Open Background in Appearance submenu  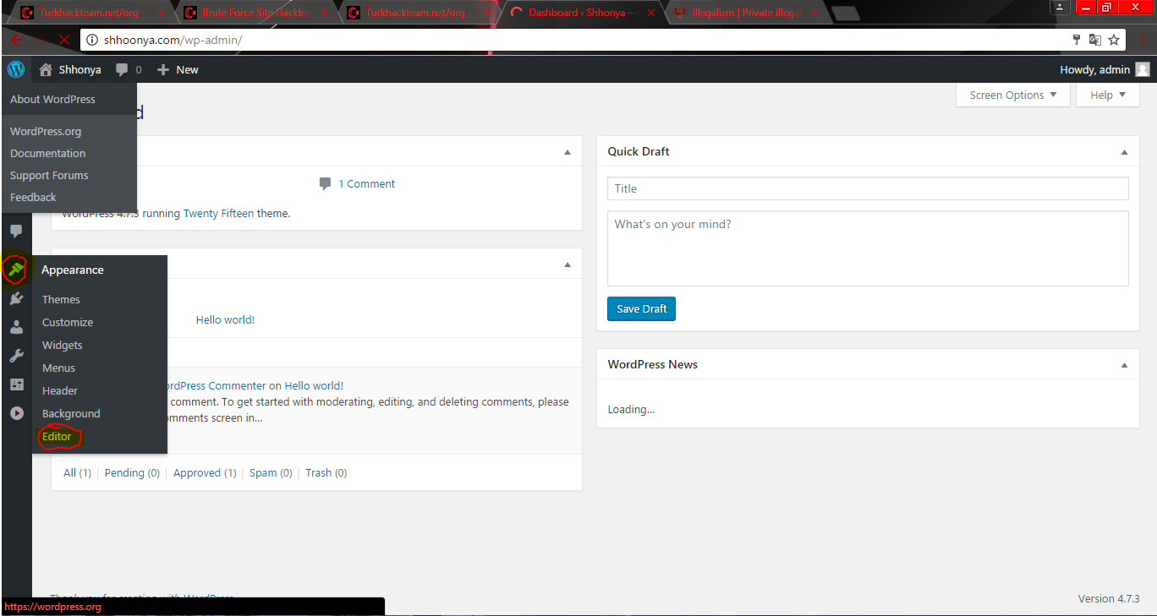(71, 413)
